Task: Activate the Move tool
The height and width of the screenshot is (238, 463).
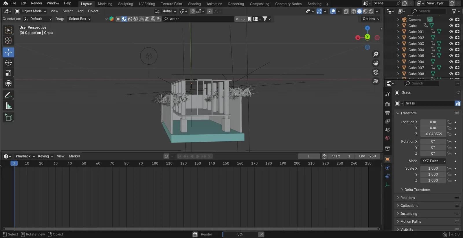Action: click(8, 52)
